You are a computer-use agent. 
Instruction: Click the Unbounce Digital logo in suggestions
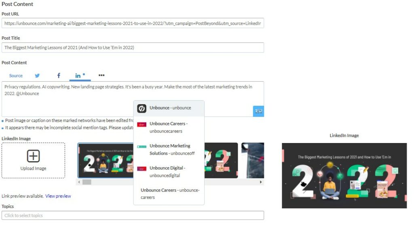tap(142, 168)
